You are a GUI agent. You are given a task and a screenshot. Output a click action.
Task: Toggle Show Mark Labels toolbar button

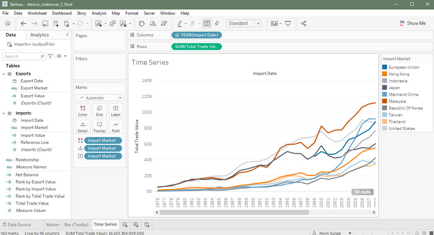point(207,23)
